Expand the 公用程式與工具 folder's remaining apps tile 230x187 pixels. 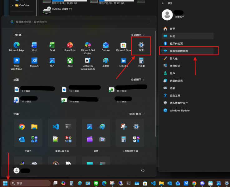coord(136,139)
